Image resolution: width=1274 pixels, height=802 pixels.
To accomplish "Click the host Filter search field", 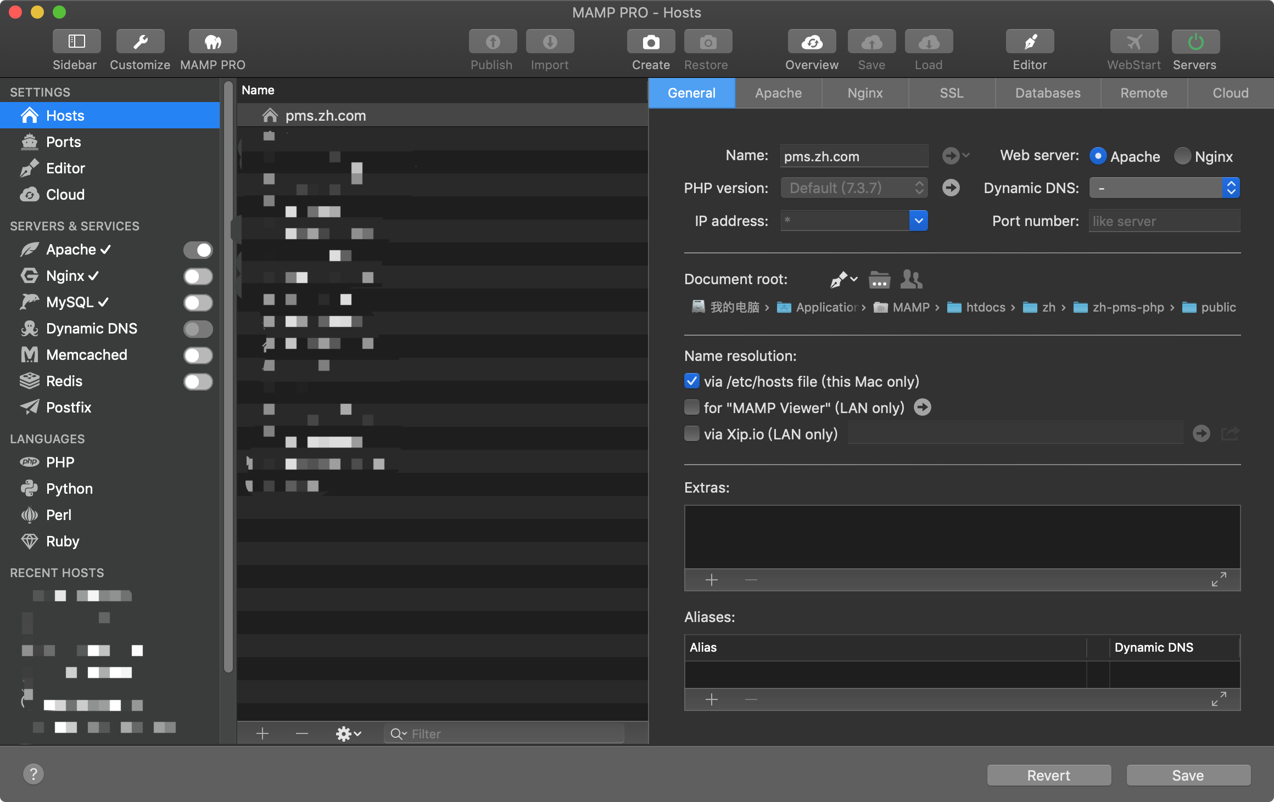I will [511, 733].
